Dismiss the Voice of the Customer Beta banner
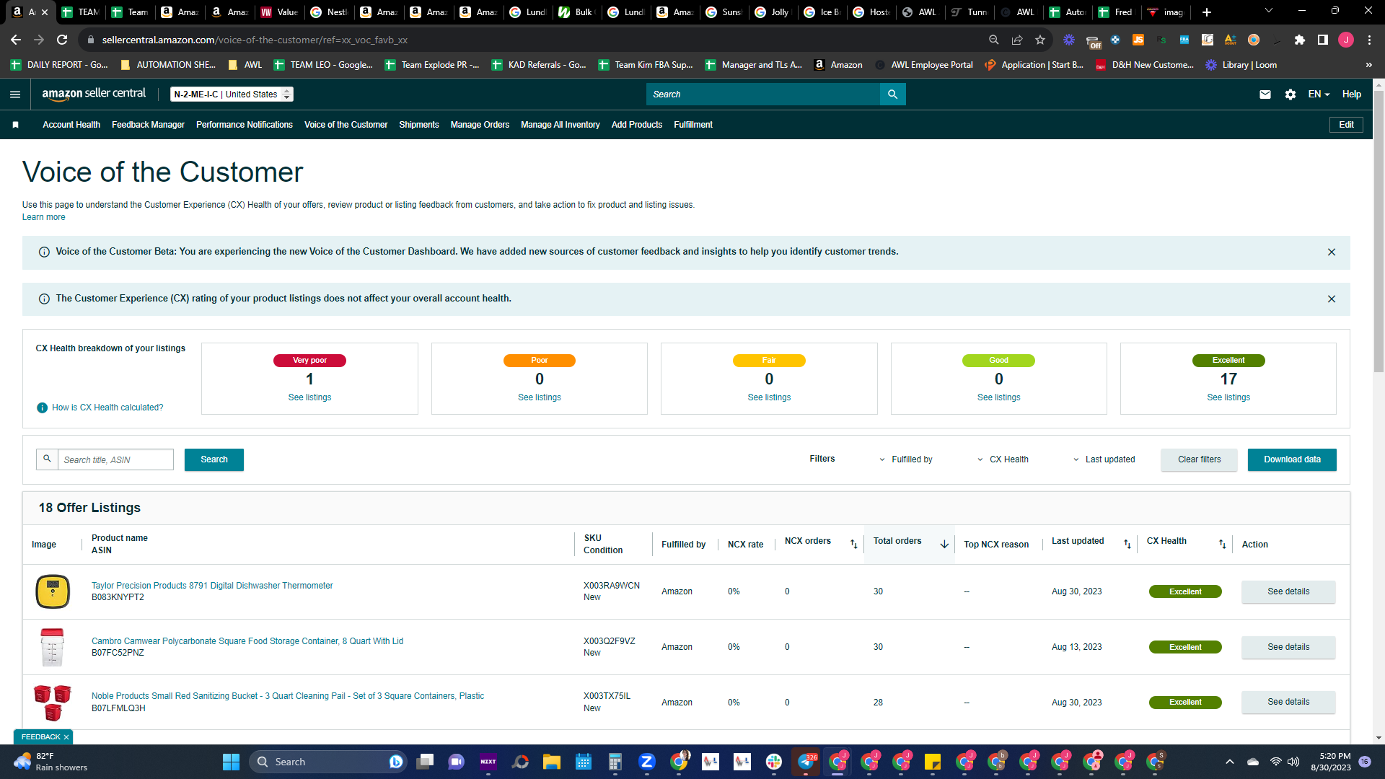The height and width of the screenshot is (779, 1385). coord(1332,252)
